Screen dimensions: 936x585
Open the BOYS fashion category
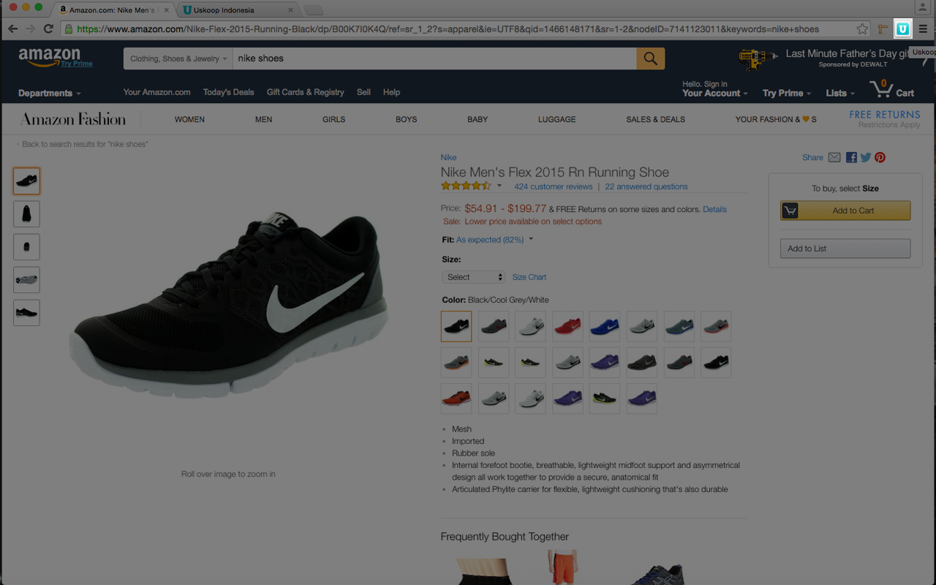(x=406, y=119)
